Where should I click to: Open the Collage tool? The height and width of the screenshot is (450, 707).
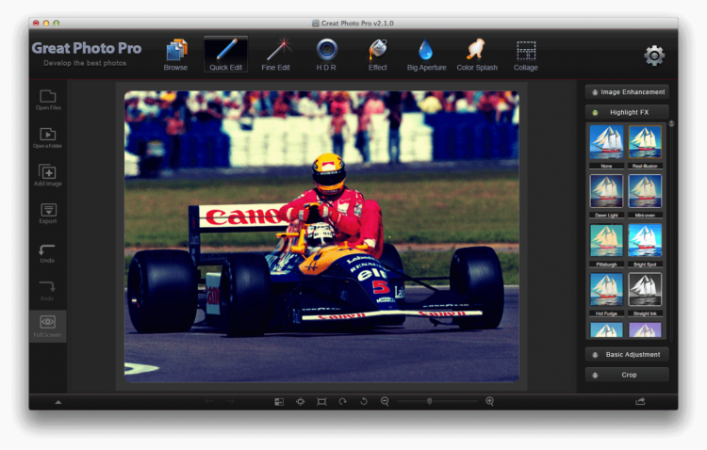click(526, 55)
